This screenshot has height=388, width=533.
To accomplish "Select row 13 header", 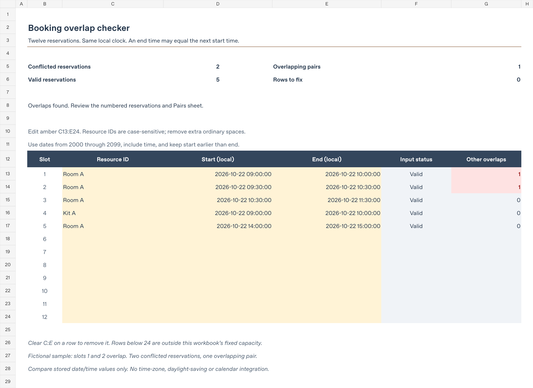I will click(x=8, y=174).
